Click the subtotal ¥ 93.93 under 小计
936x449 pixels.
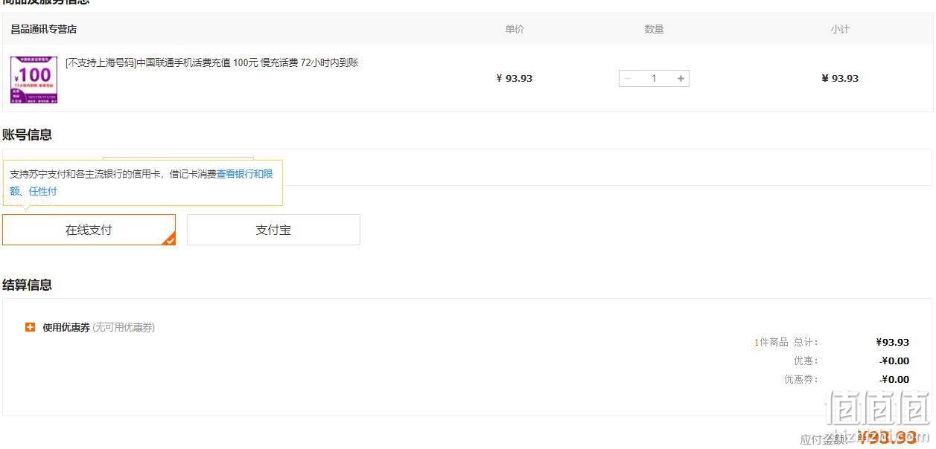(840, 78)
